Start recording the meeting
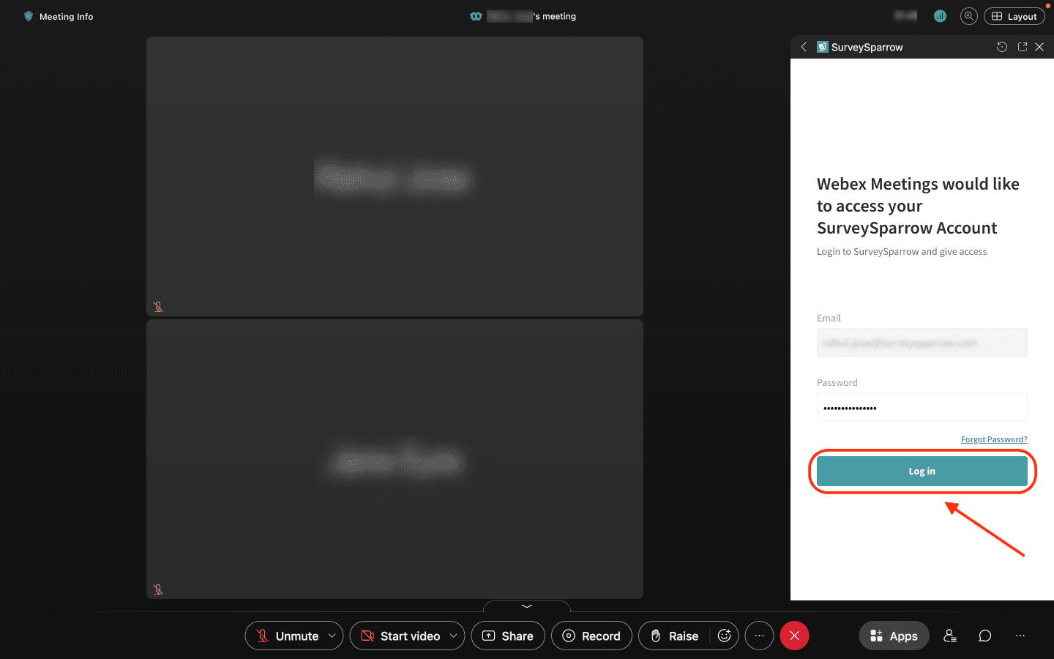1054x659 pixels. point(591,636)
